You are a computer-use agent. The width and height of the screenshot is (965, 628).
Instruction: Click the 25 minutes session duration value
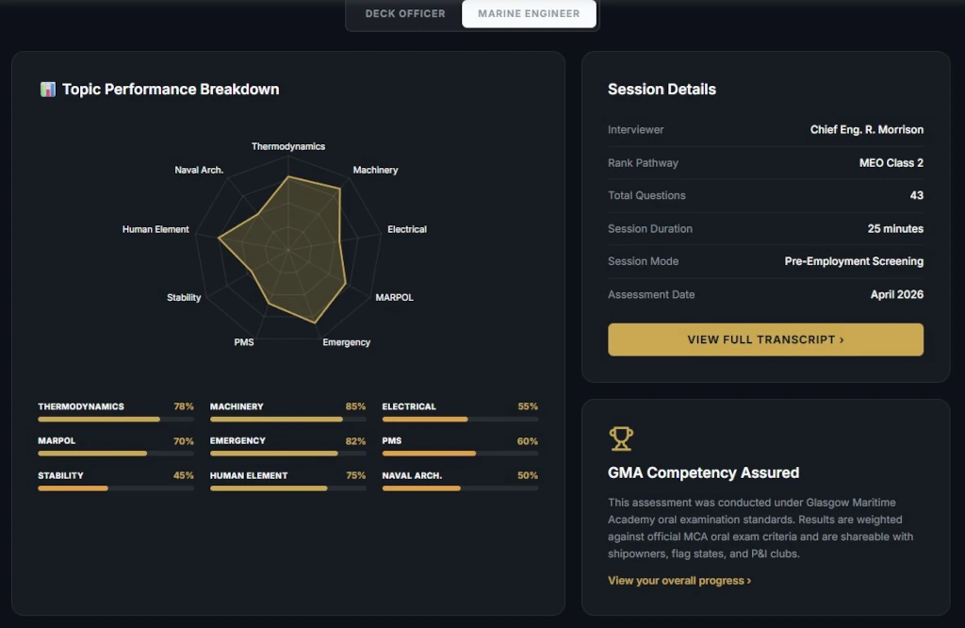(895, 228)
